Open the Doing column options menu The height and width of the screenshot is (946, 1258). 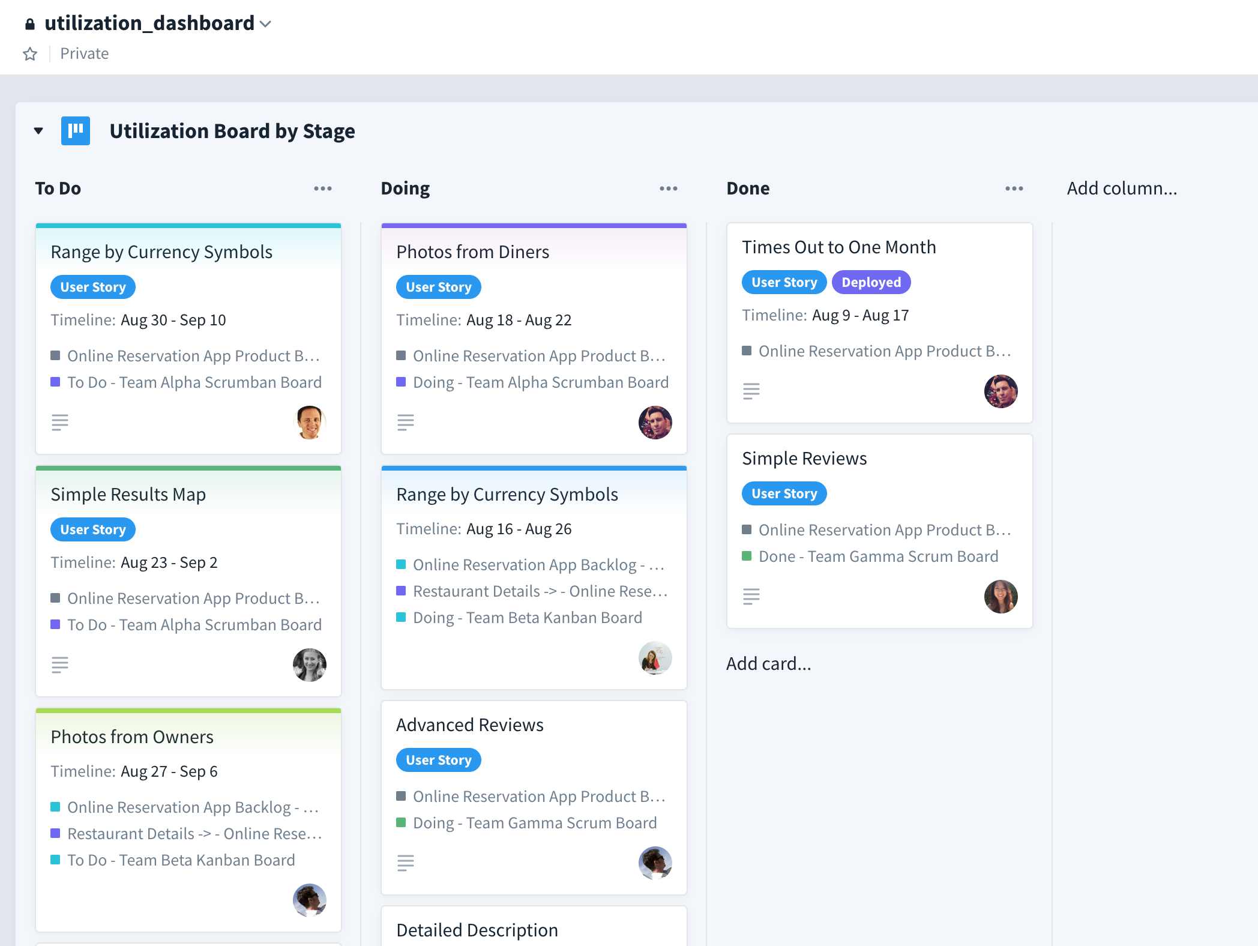[668, 188]
